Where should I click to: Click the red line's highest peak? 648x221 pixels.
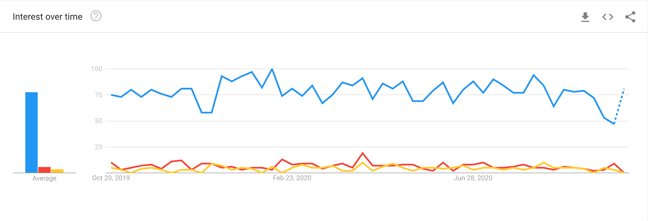point(363,153)
